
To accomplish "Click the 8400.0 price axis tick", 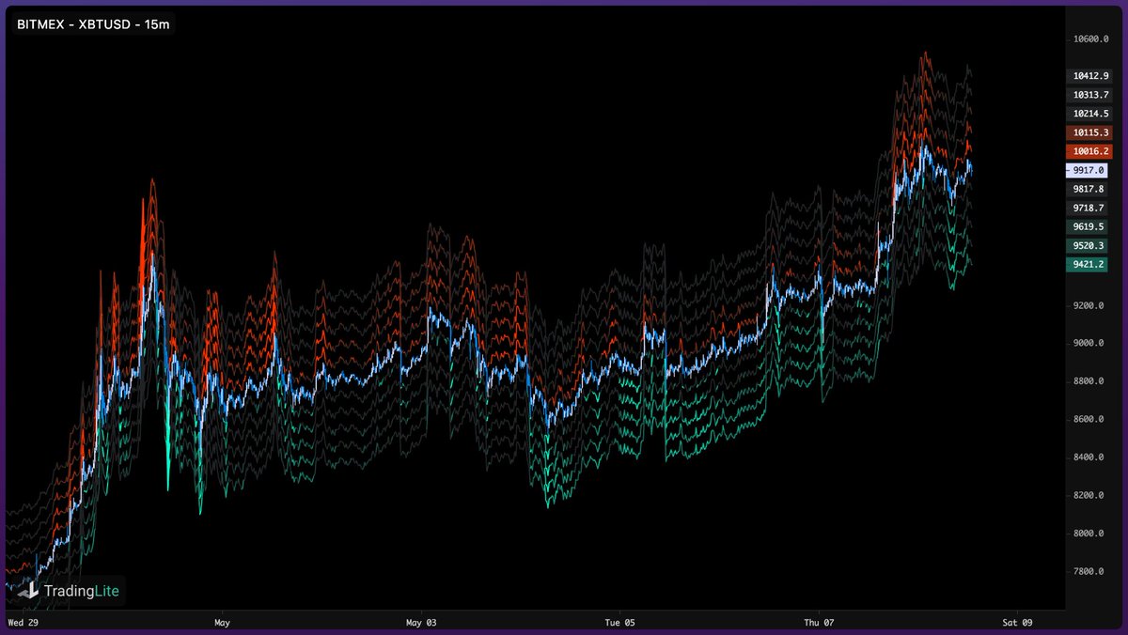I will pos(1089,457).
